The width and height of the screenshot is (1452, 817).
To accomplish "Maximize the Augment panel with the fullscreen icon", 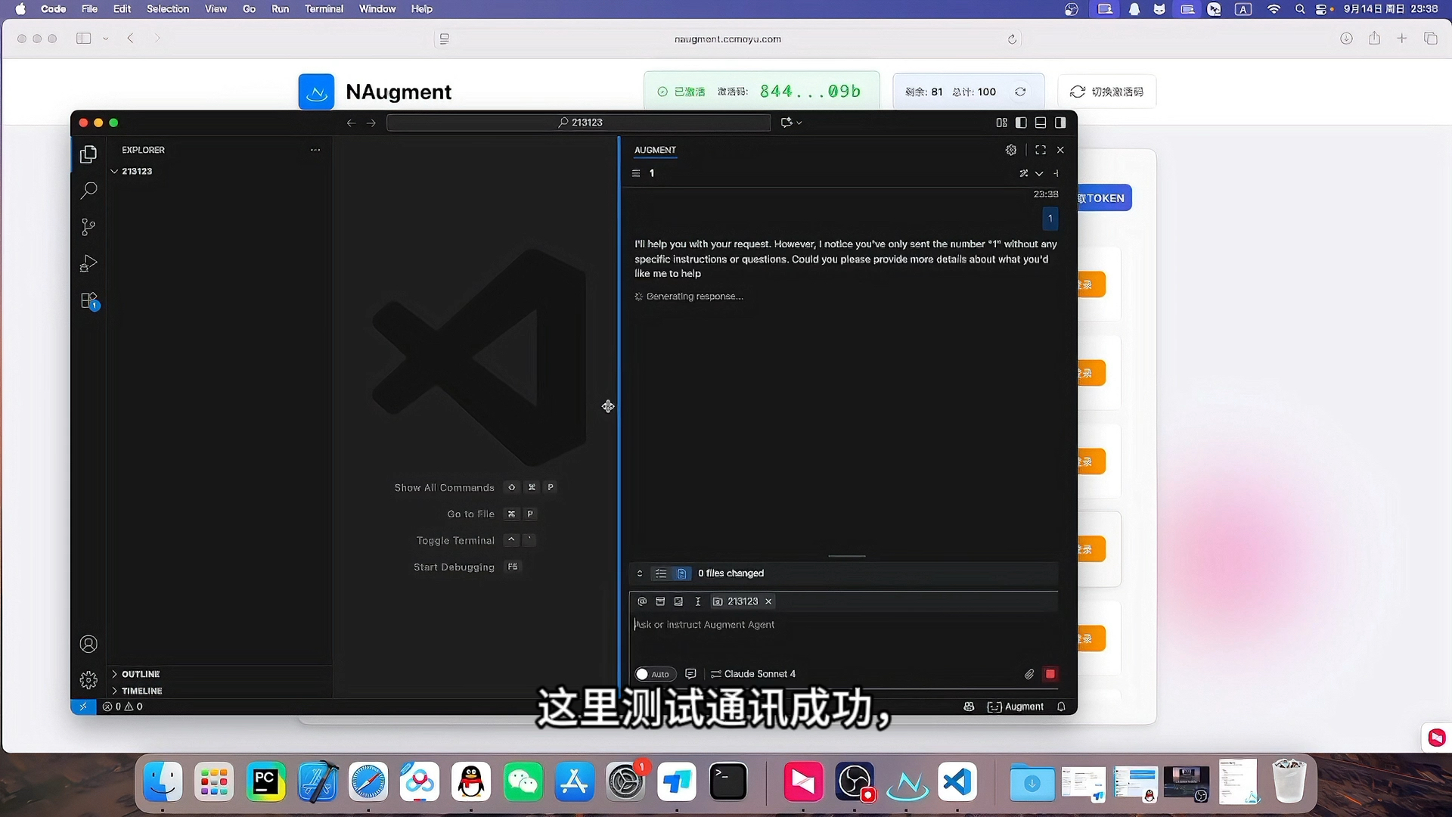I will tap(1041, 150).
